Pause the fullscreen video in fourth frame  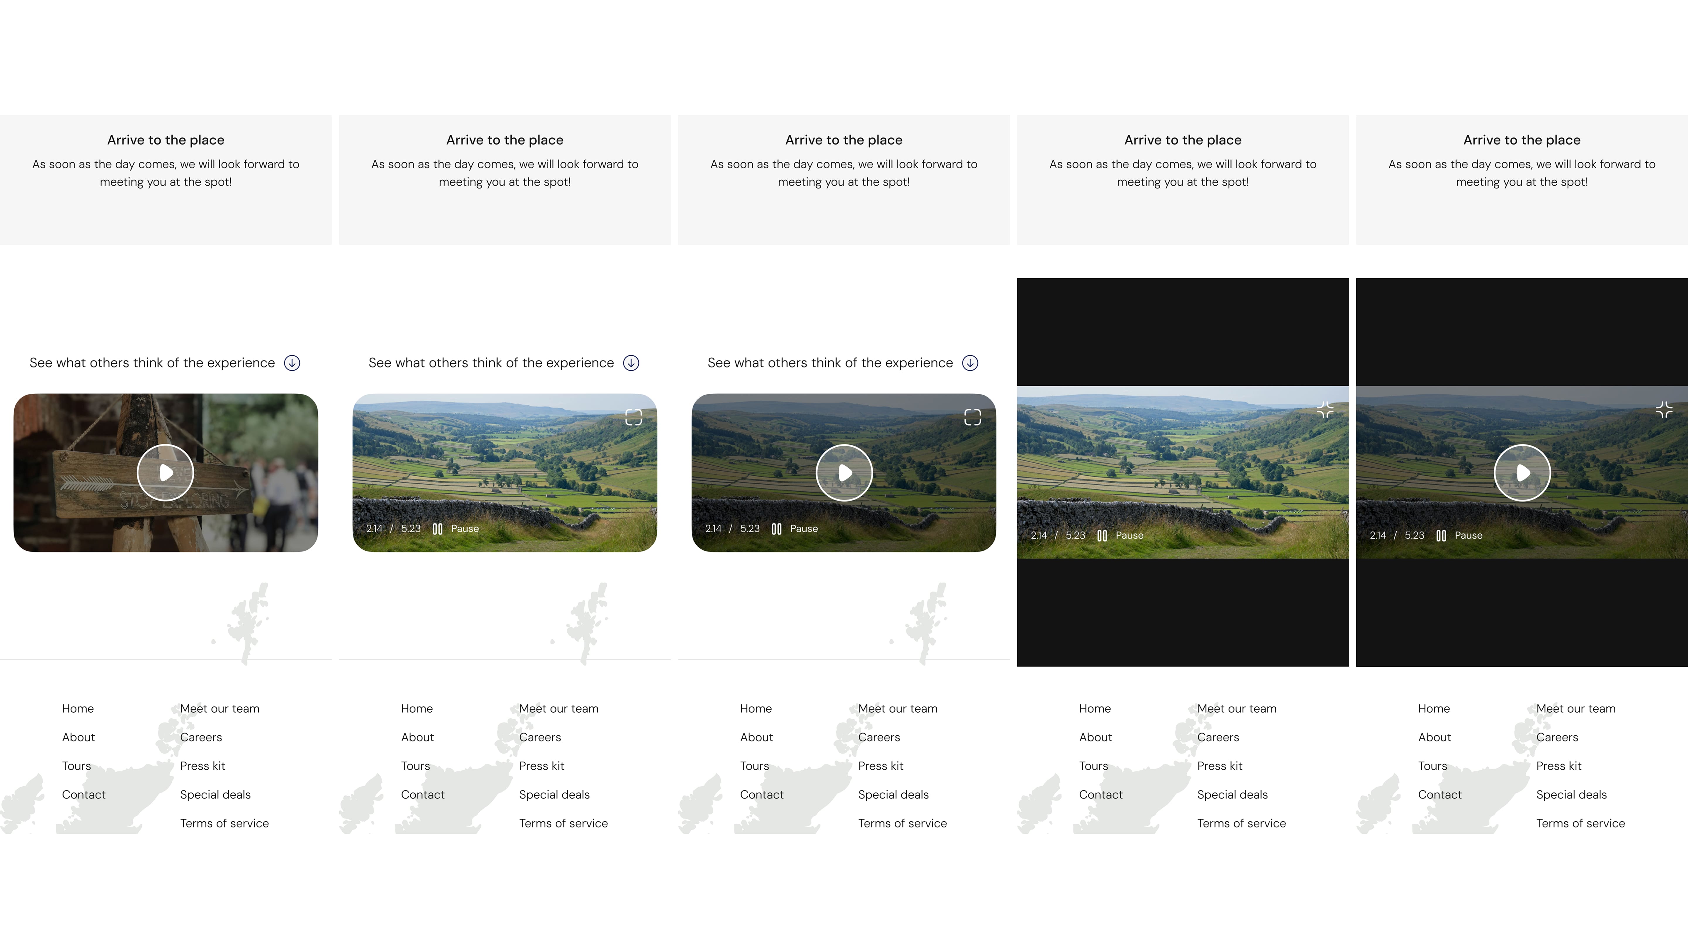(x=1121, y=535)
